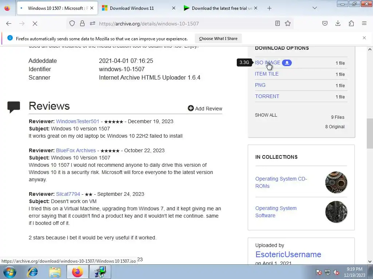373x279 pixels.
Task: Close the free trial download tab
Action: (x=256, y=8)
